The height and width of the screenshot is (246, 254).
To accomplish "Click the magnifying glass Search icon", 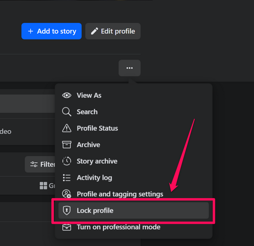I will coord(67,112).
